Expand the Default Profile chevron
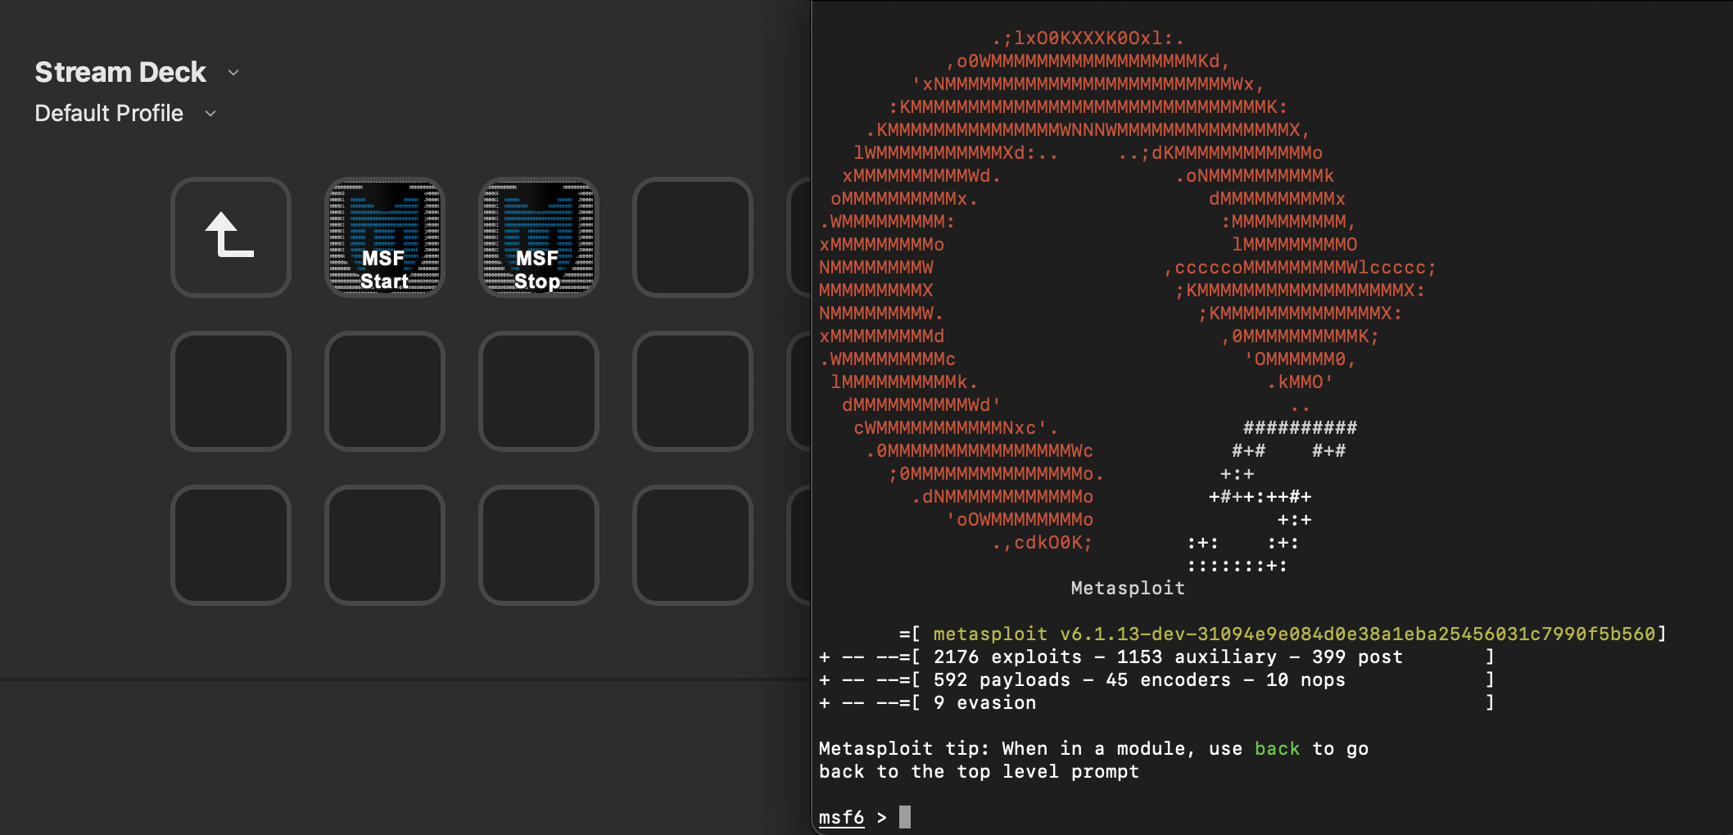The width and height of the screenshot is (1733, 835). [210, 114]
